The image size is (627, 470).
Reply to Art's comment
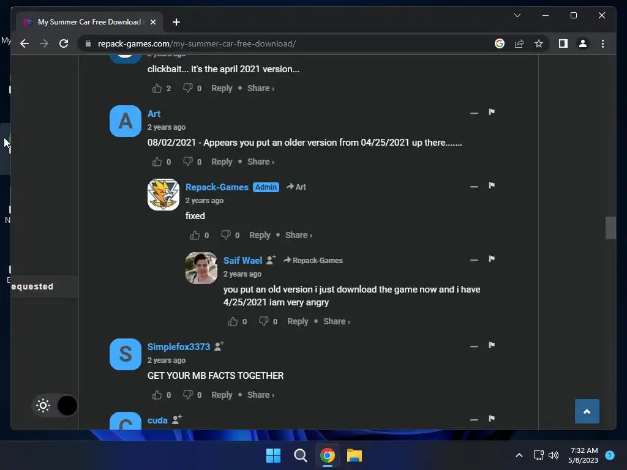click(x=222, y=162)
